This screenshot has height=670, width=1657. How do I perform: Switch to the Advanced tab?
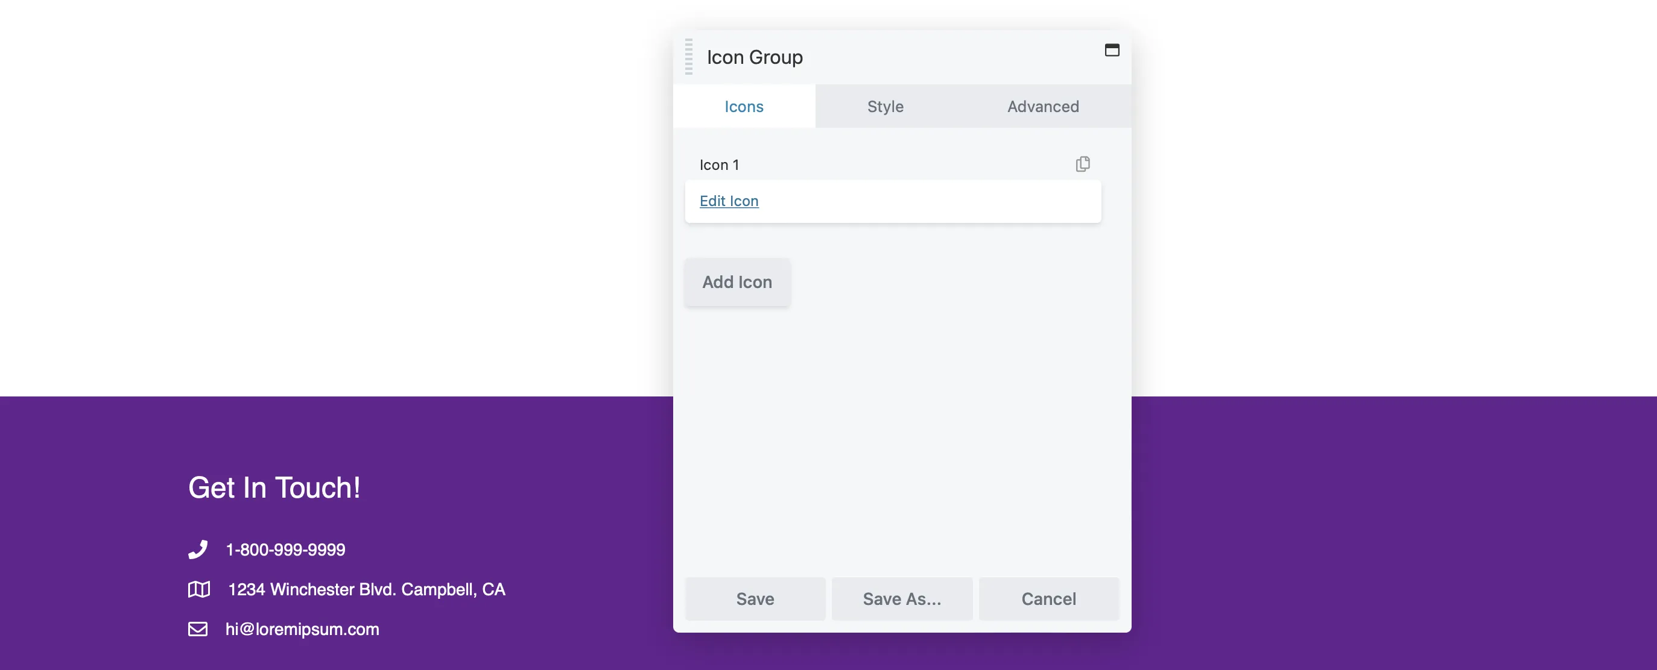pyautogui.click(x=1043, y=105)
